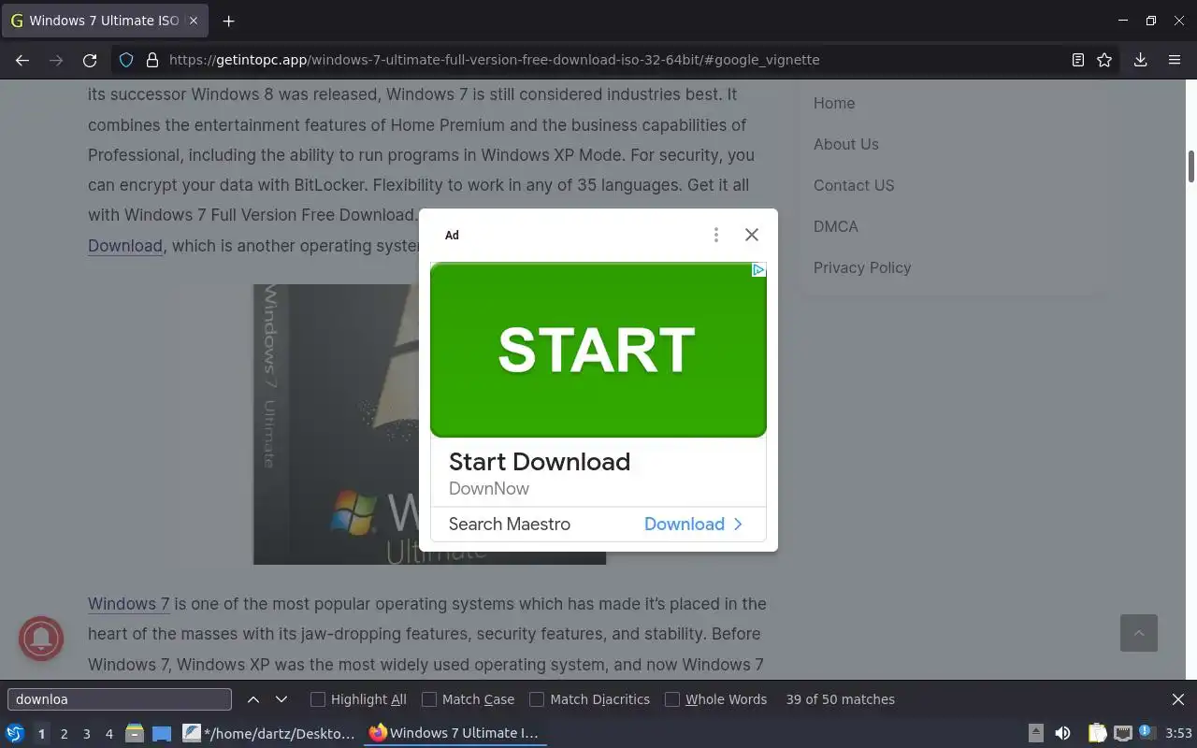1197x748 pixels.
Task: Toggle reader view icon
Action: tap(1078, 60)
